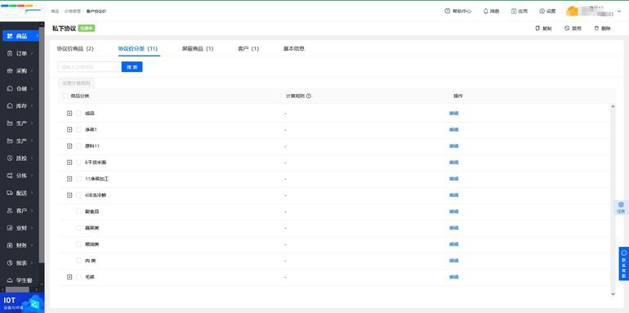Switch to the 协议价商品 (2) tab
This screenshot has width=629, height=313.
(75, 48)
